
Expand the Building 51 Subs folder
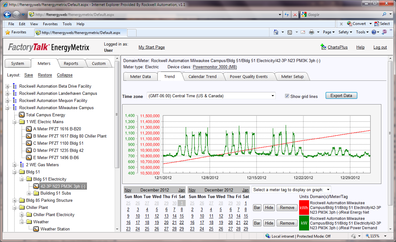(29, 193)
